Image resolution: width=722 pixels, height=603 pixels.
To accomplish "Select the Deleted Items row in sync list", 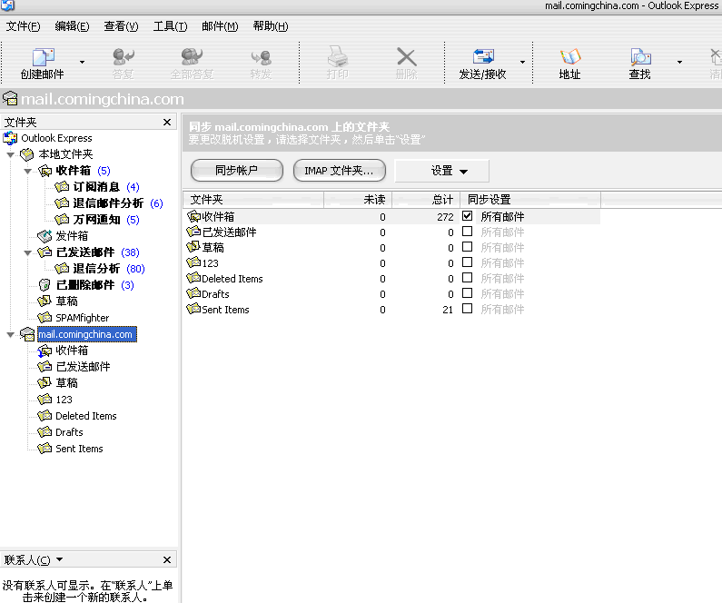I will click(391, 279).
